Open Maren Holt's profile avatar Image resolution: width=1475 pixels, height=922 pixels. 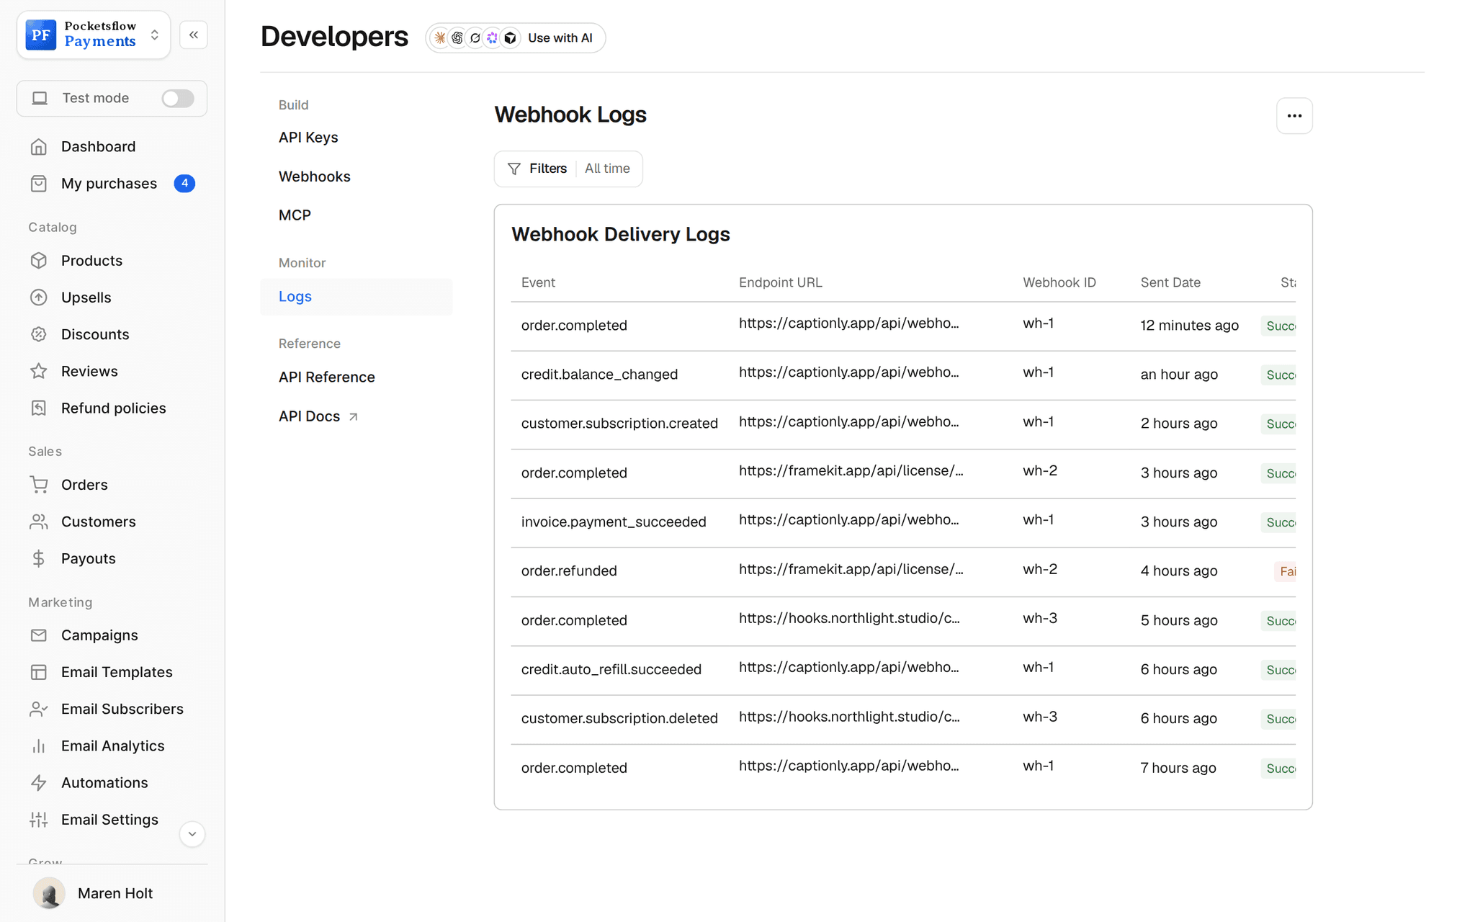click(x=49, y=893)
